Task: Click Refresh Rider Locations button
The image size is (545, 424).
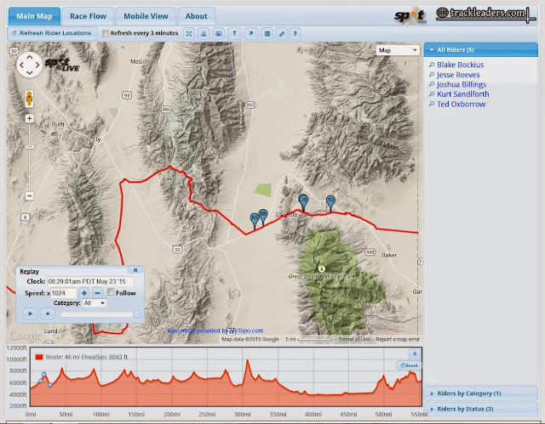Action: click(52, 33)
